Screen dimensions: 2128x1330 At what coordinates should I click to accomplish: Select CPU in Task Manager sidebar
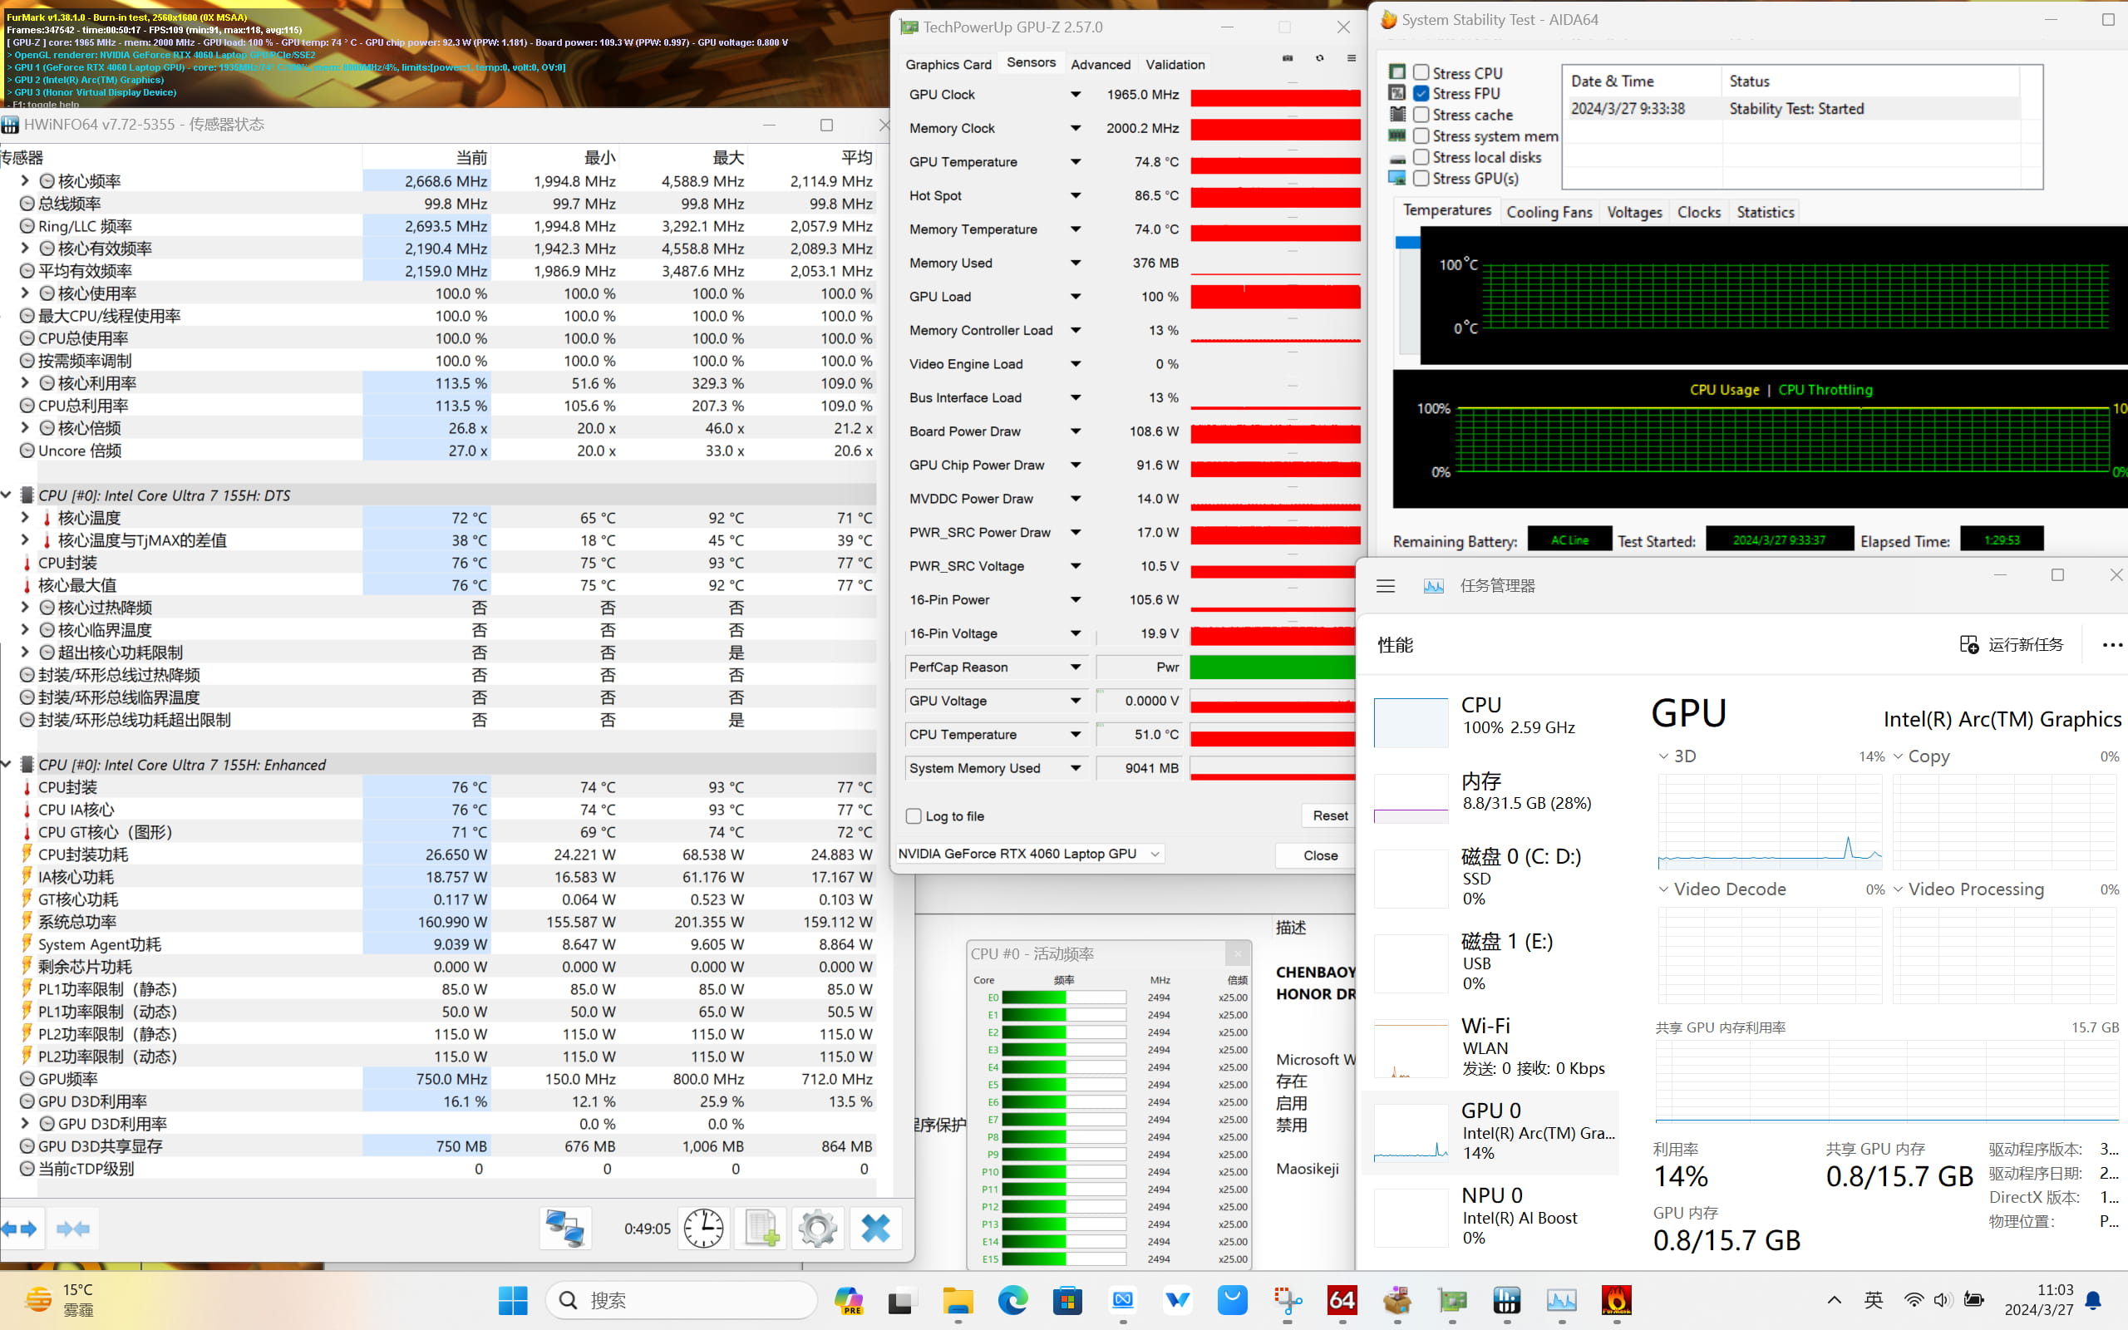tap(1490, 722)
